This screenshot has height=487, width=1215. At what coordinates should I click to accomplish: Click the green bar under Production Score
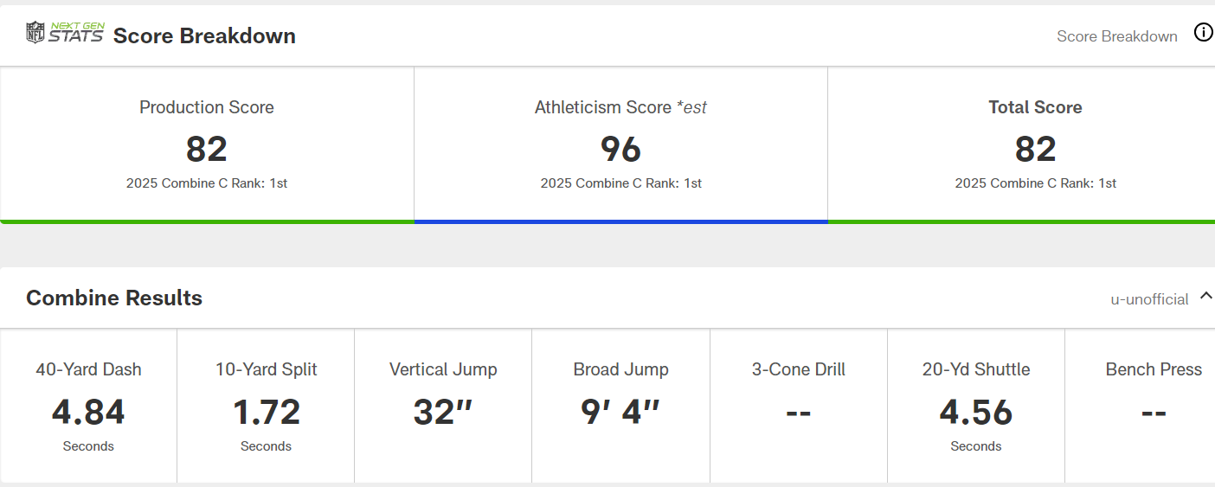point(207,221)
